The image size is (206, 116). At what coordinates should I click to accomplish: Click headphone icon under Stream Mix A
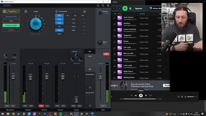pos(90,87)
